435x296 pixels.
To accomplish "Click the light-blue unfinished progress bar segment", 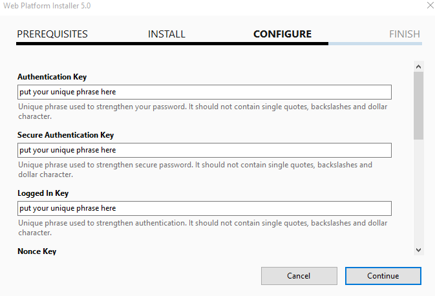I will click(376, 43).
